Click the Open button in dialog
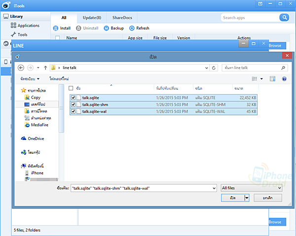296x236 pixels. click(x=233, y=198)
